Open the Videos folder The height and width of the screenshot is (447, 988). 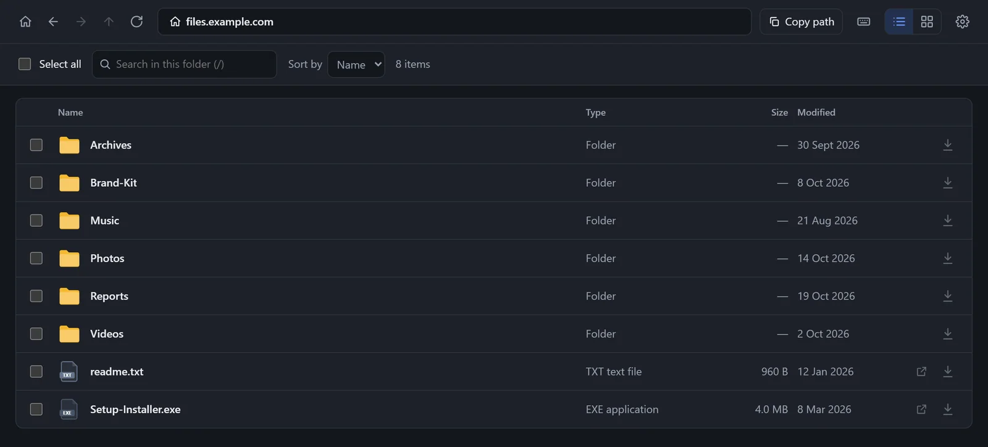(107, 334)
